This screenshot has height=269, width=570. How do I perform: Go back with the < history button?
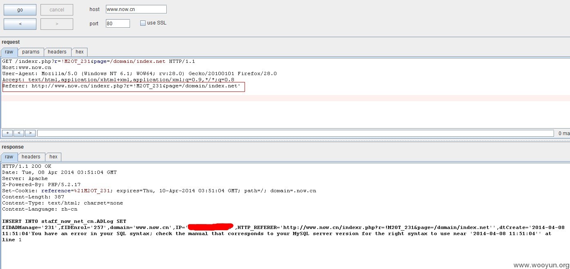[x=20, y=24]
